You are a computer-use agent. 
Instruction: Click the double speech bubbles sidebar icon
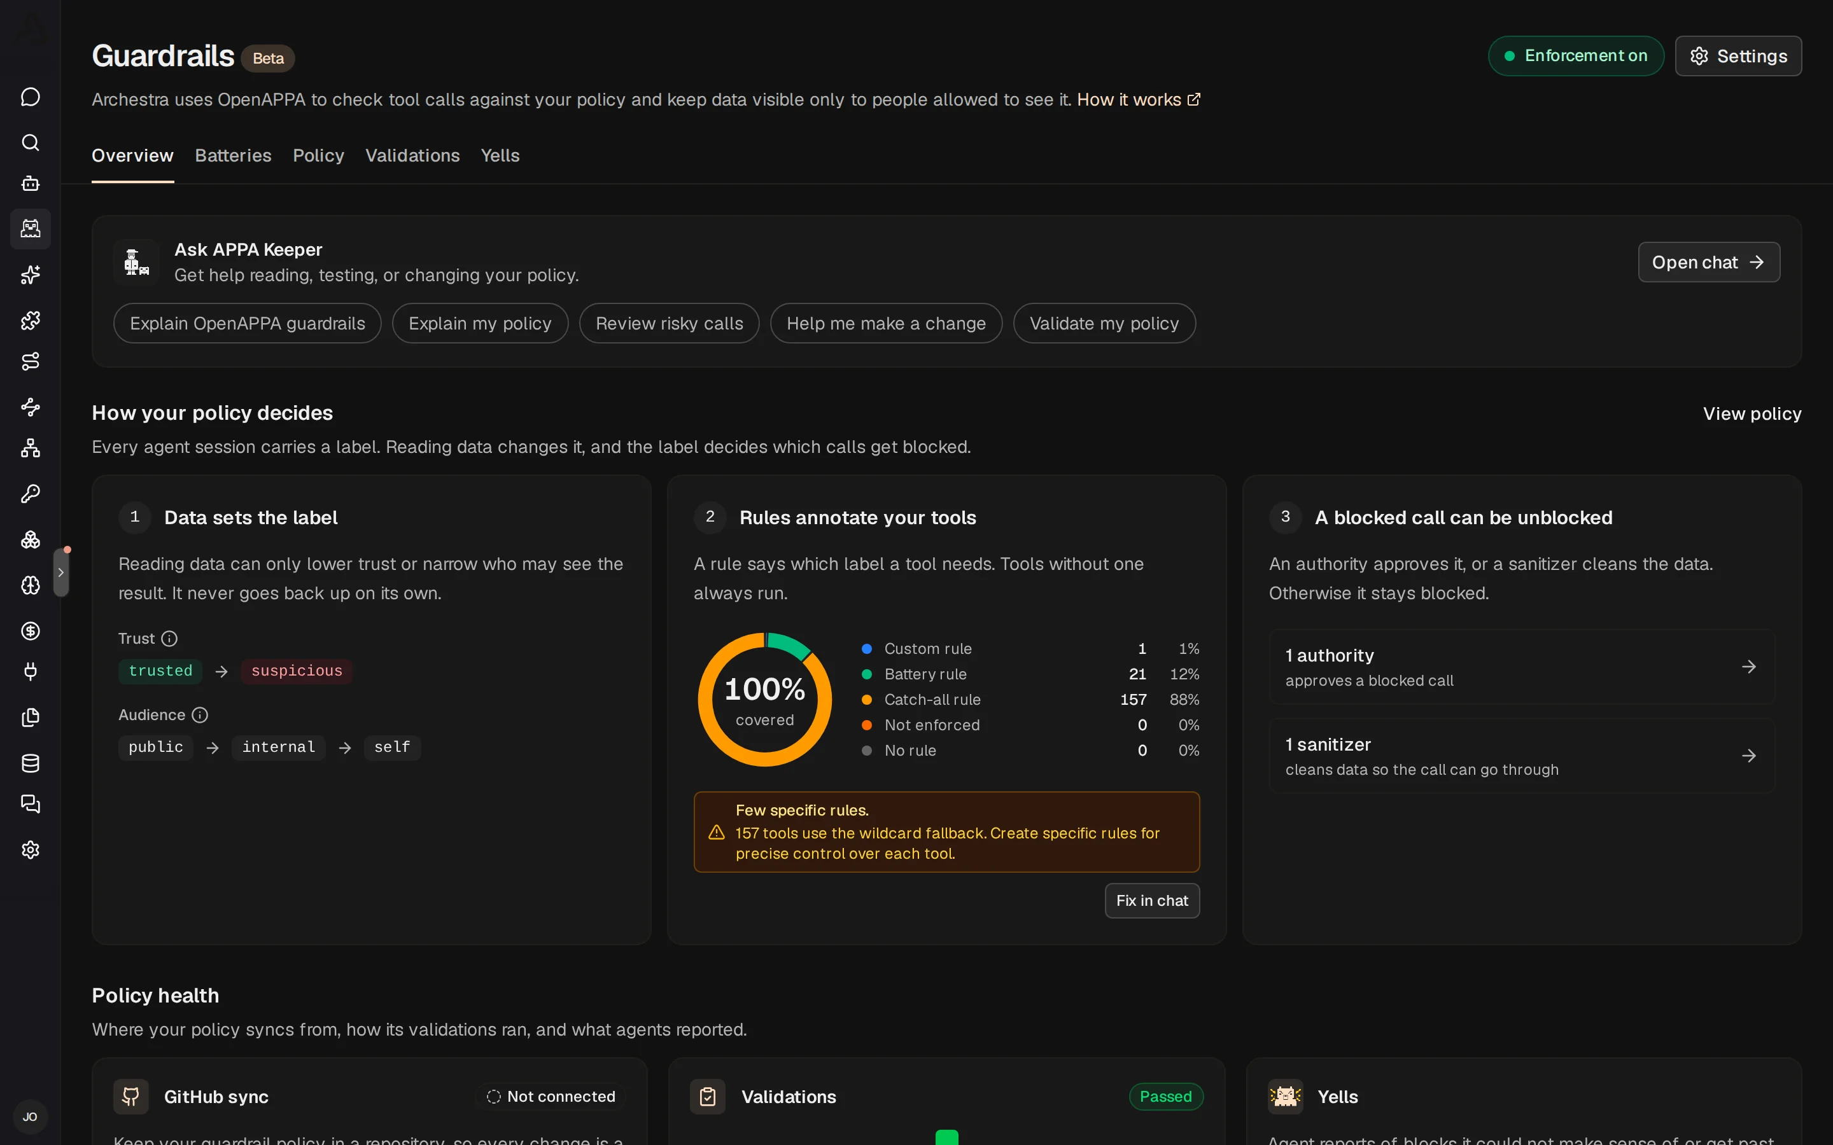coord(31,804)
